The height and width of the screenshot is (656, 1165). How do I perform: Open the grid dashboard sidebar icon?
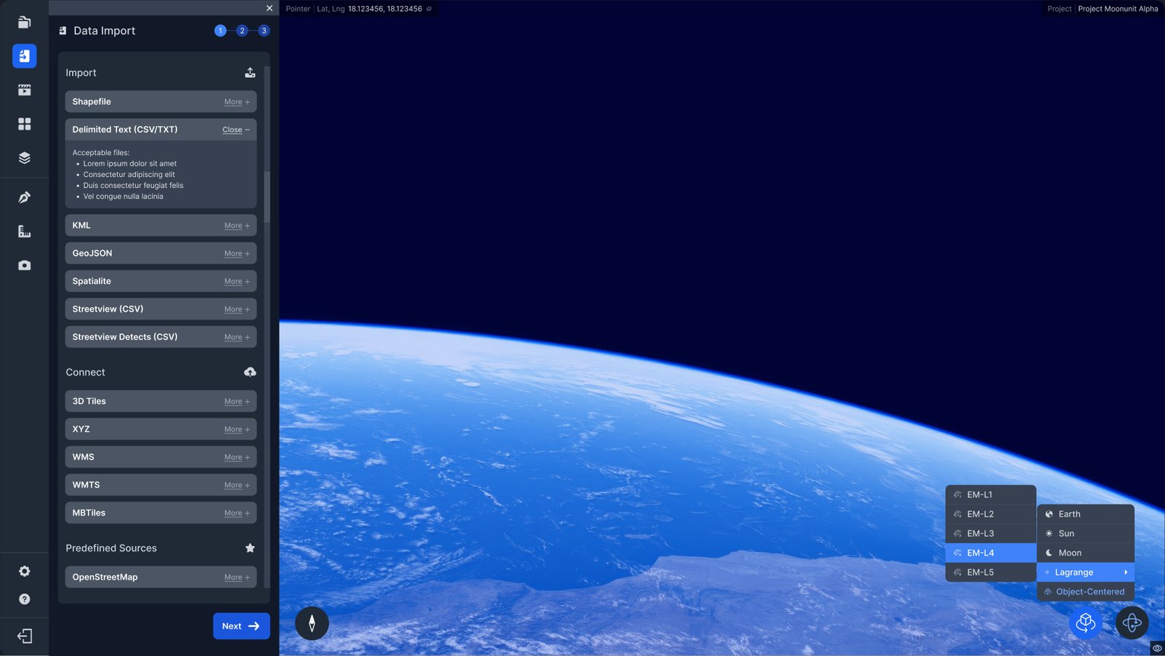point(24,124)
